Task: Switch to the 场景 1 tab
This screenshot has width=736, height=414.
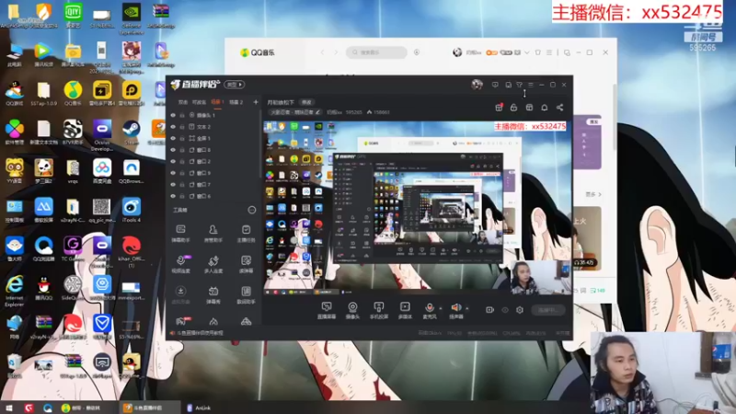Action: pyautogui.click(x=217, y=102)
